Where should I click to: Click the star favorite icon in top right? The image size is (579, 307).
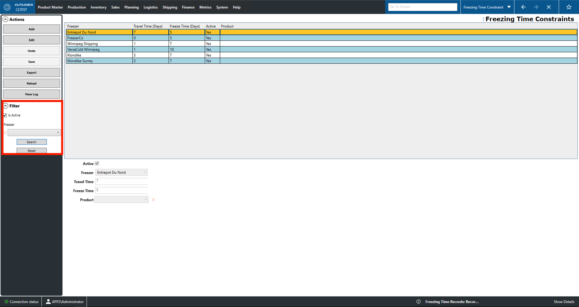(x=569, y=7)
